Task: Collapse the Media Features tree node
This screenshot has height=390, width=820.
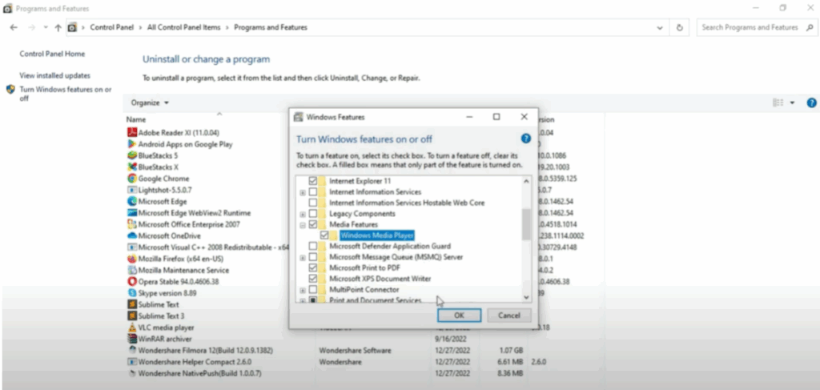Action: click(302, 225)
